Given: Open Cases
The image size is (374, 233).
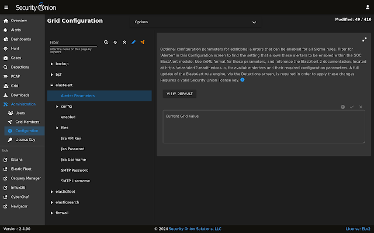Looking at the screenshot, I should click(22, 58).
